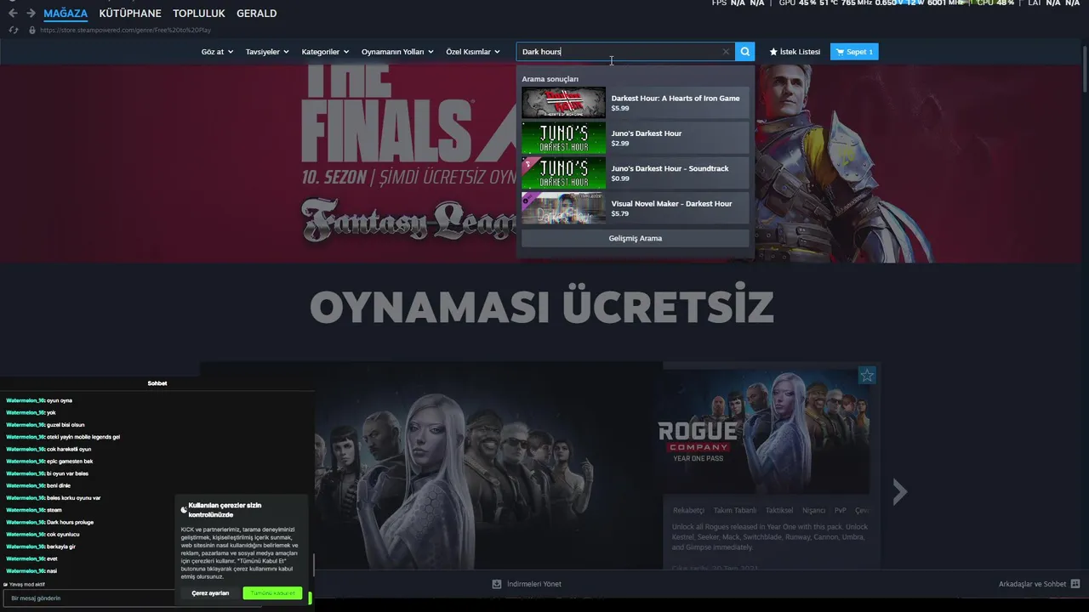
Task: Clear the search text with the X icon
Action: click(726, 52)
